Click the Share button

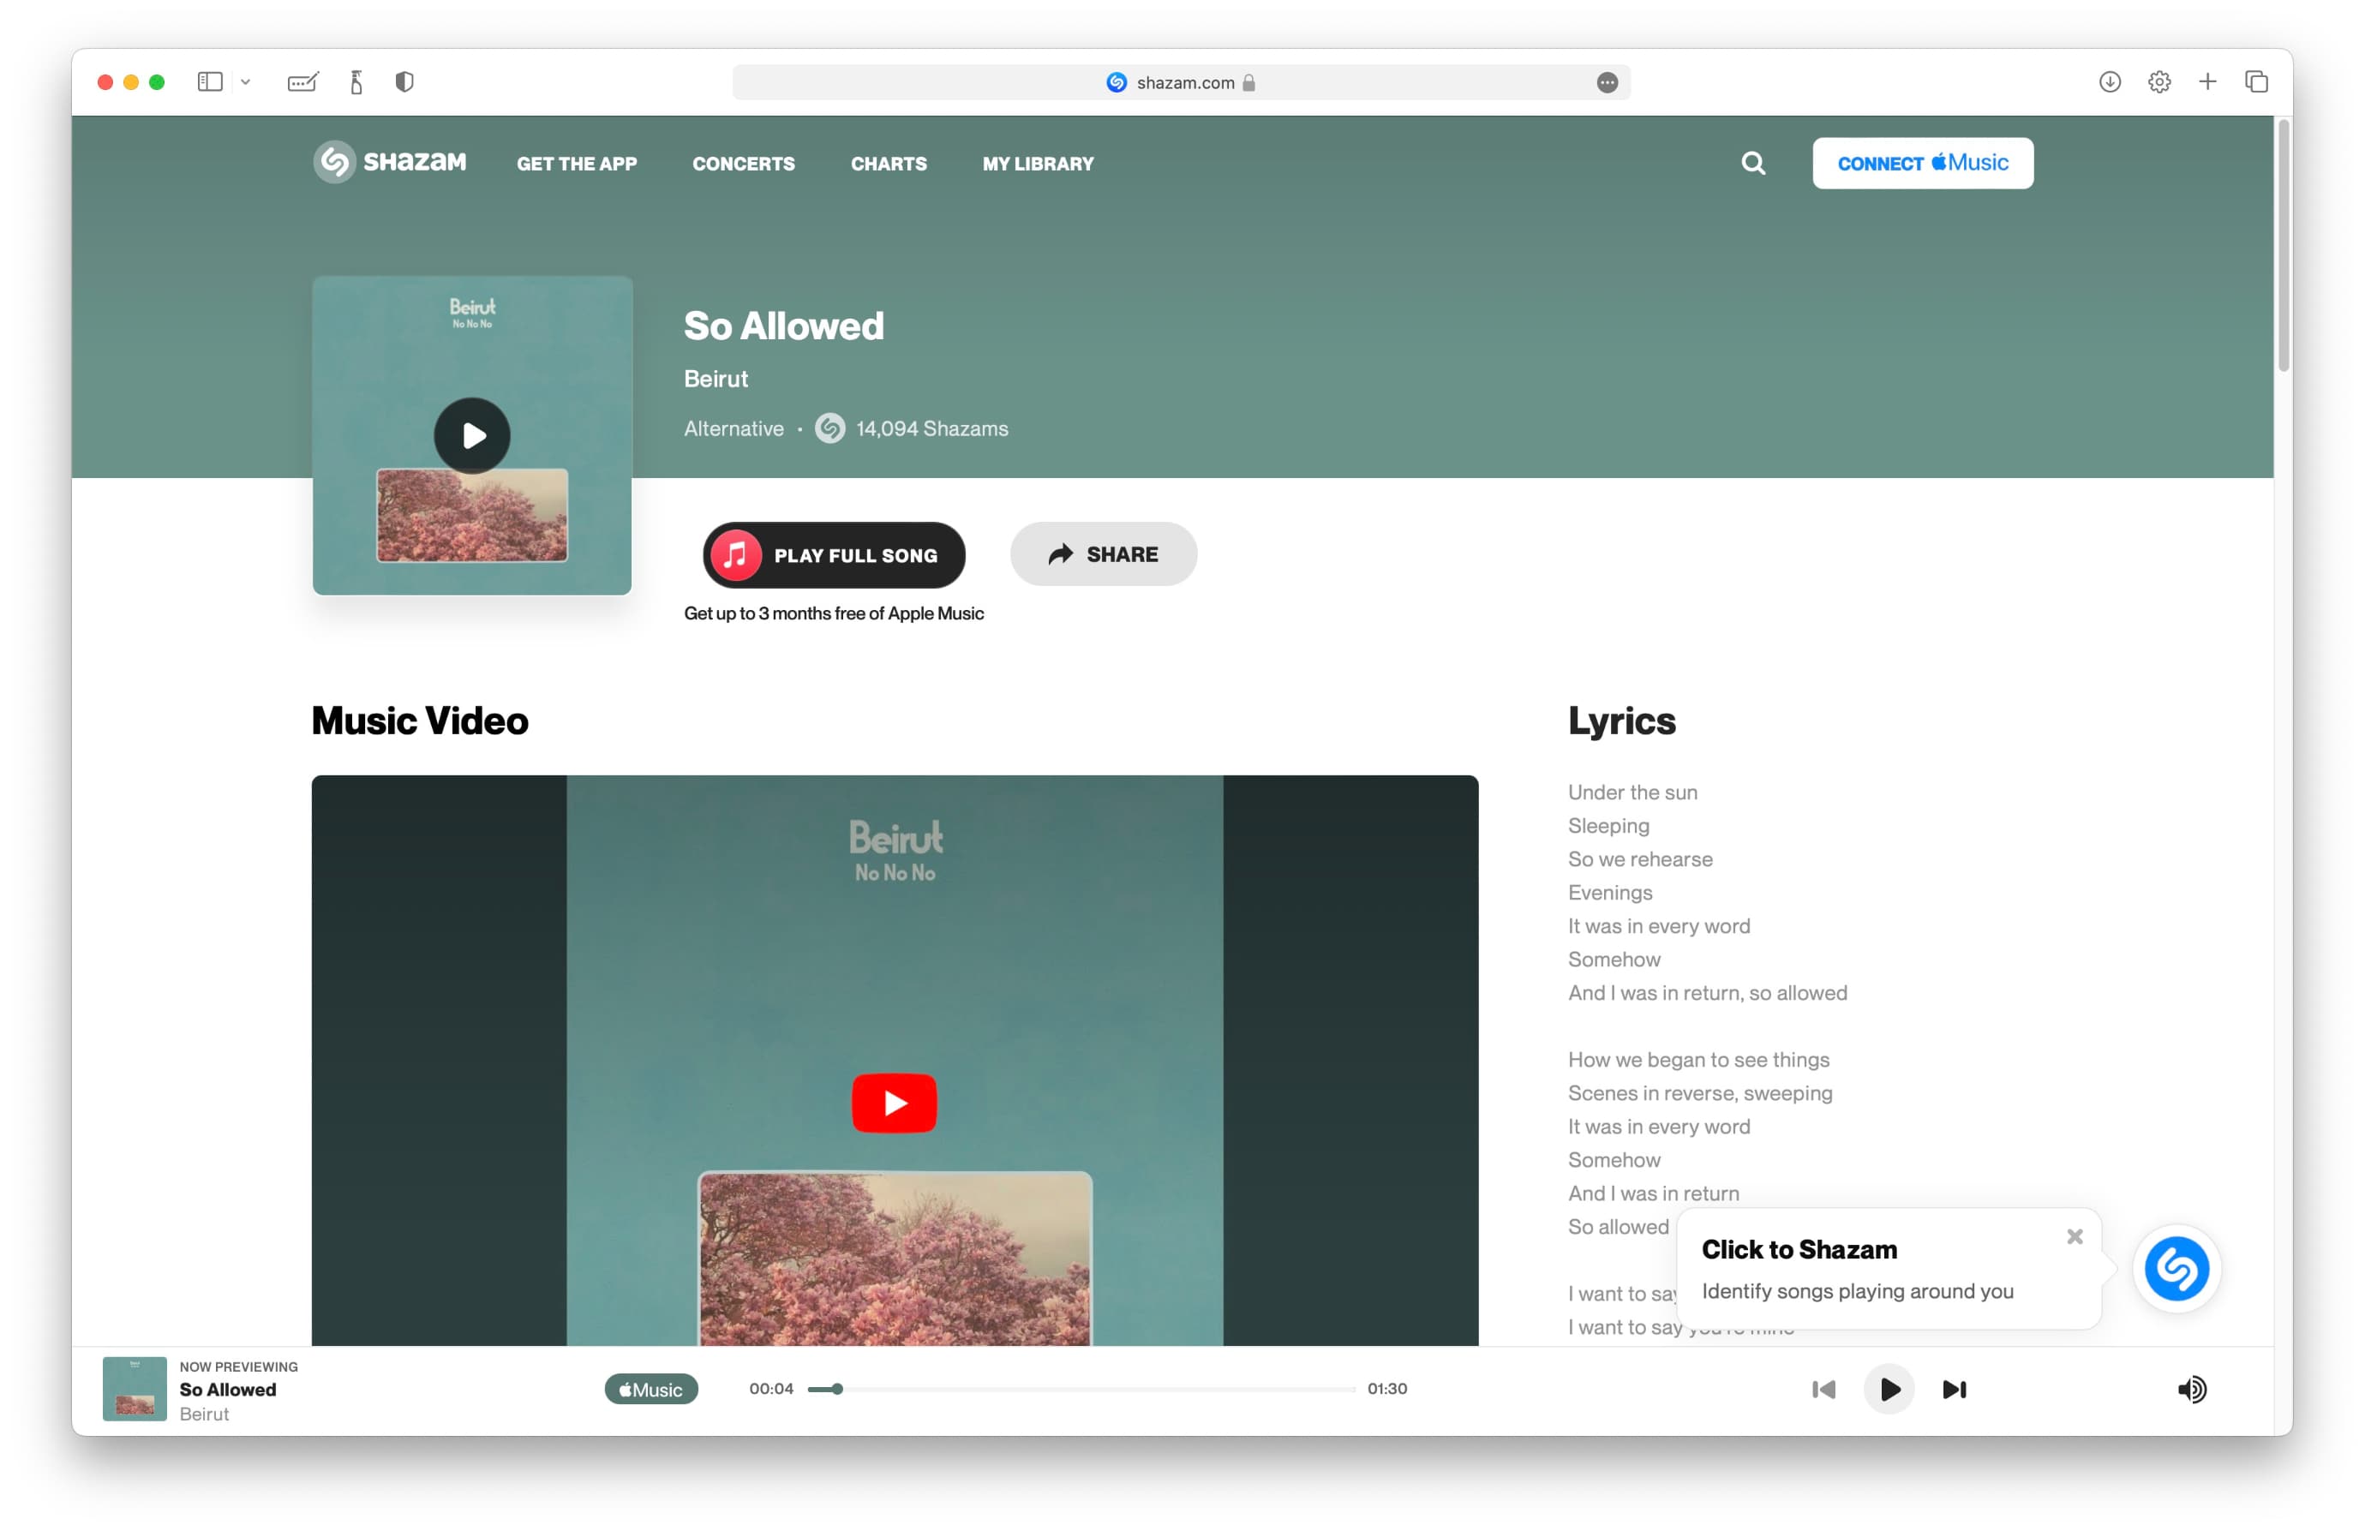pos(1103,554)
